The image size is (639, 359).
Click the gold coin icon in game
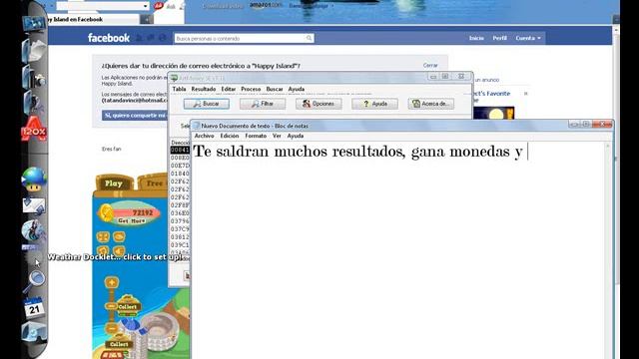(x=106, y=213)
